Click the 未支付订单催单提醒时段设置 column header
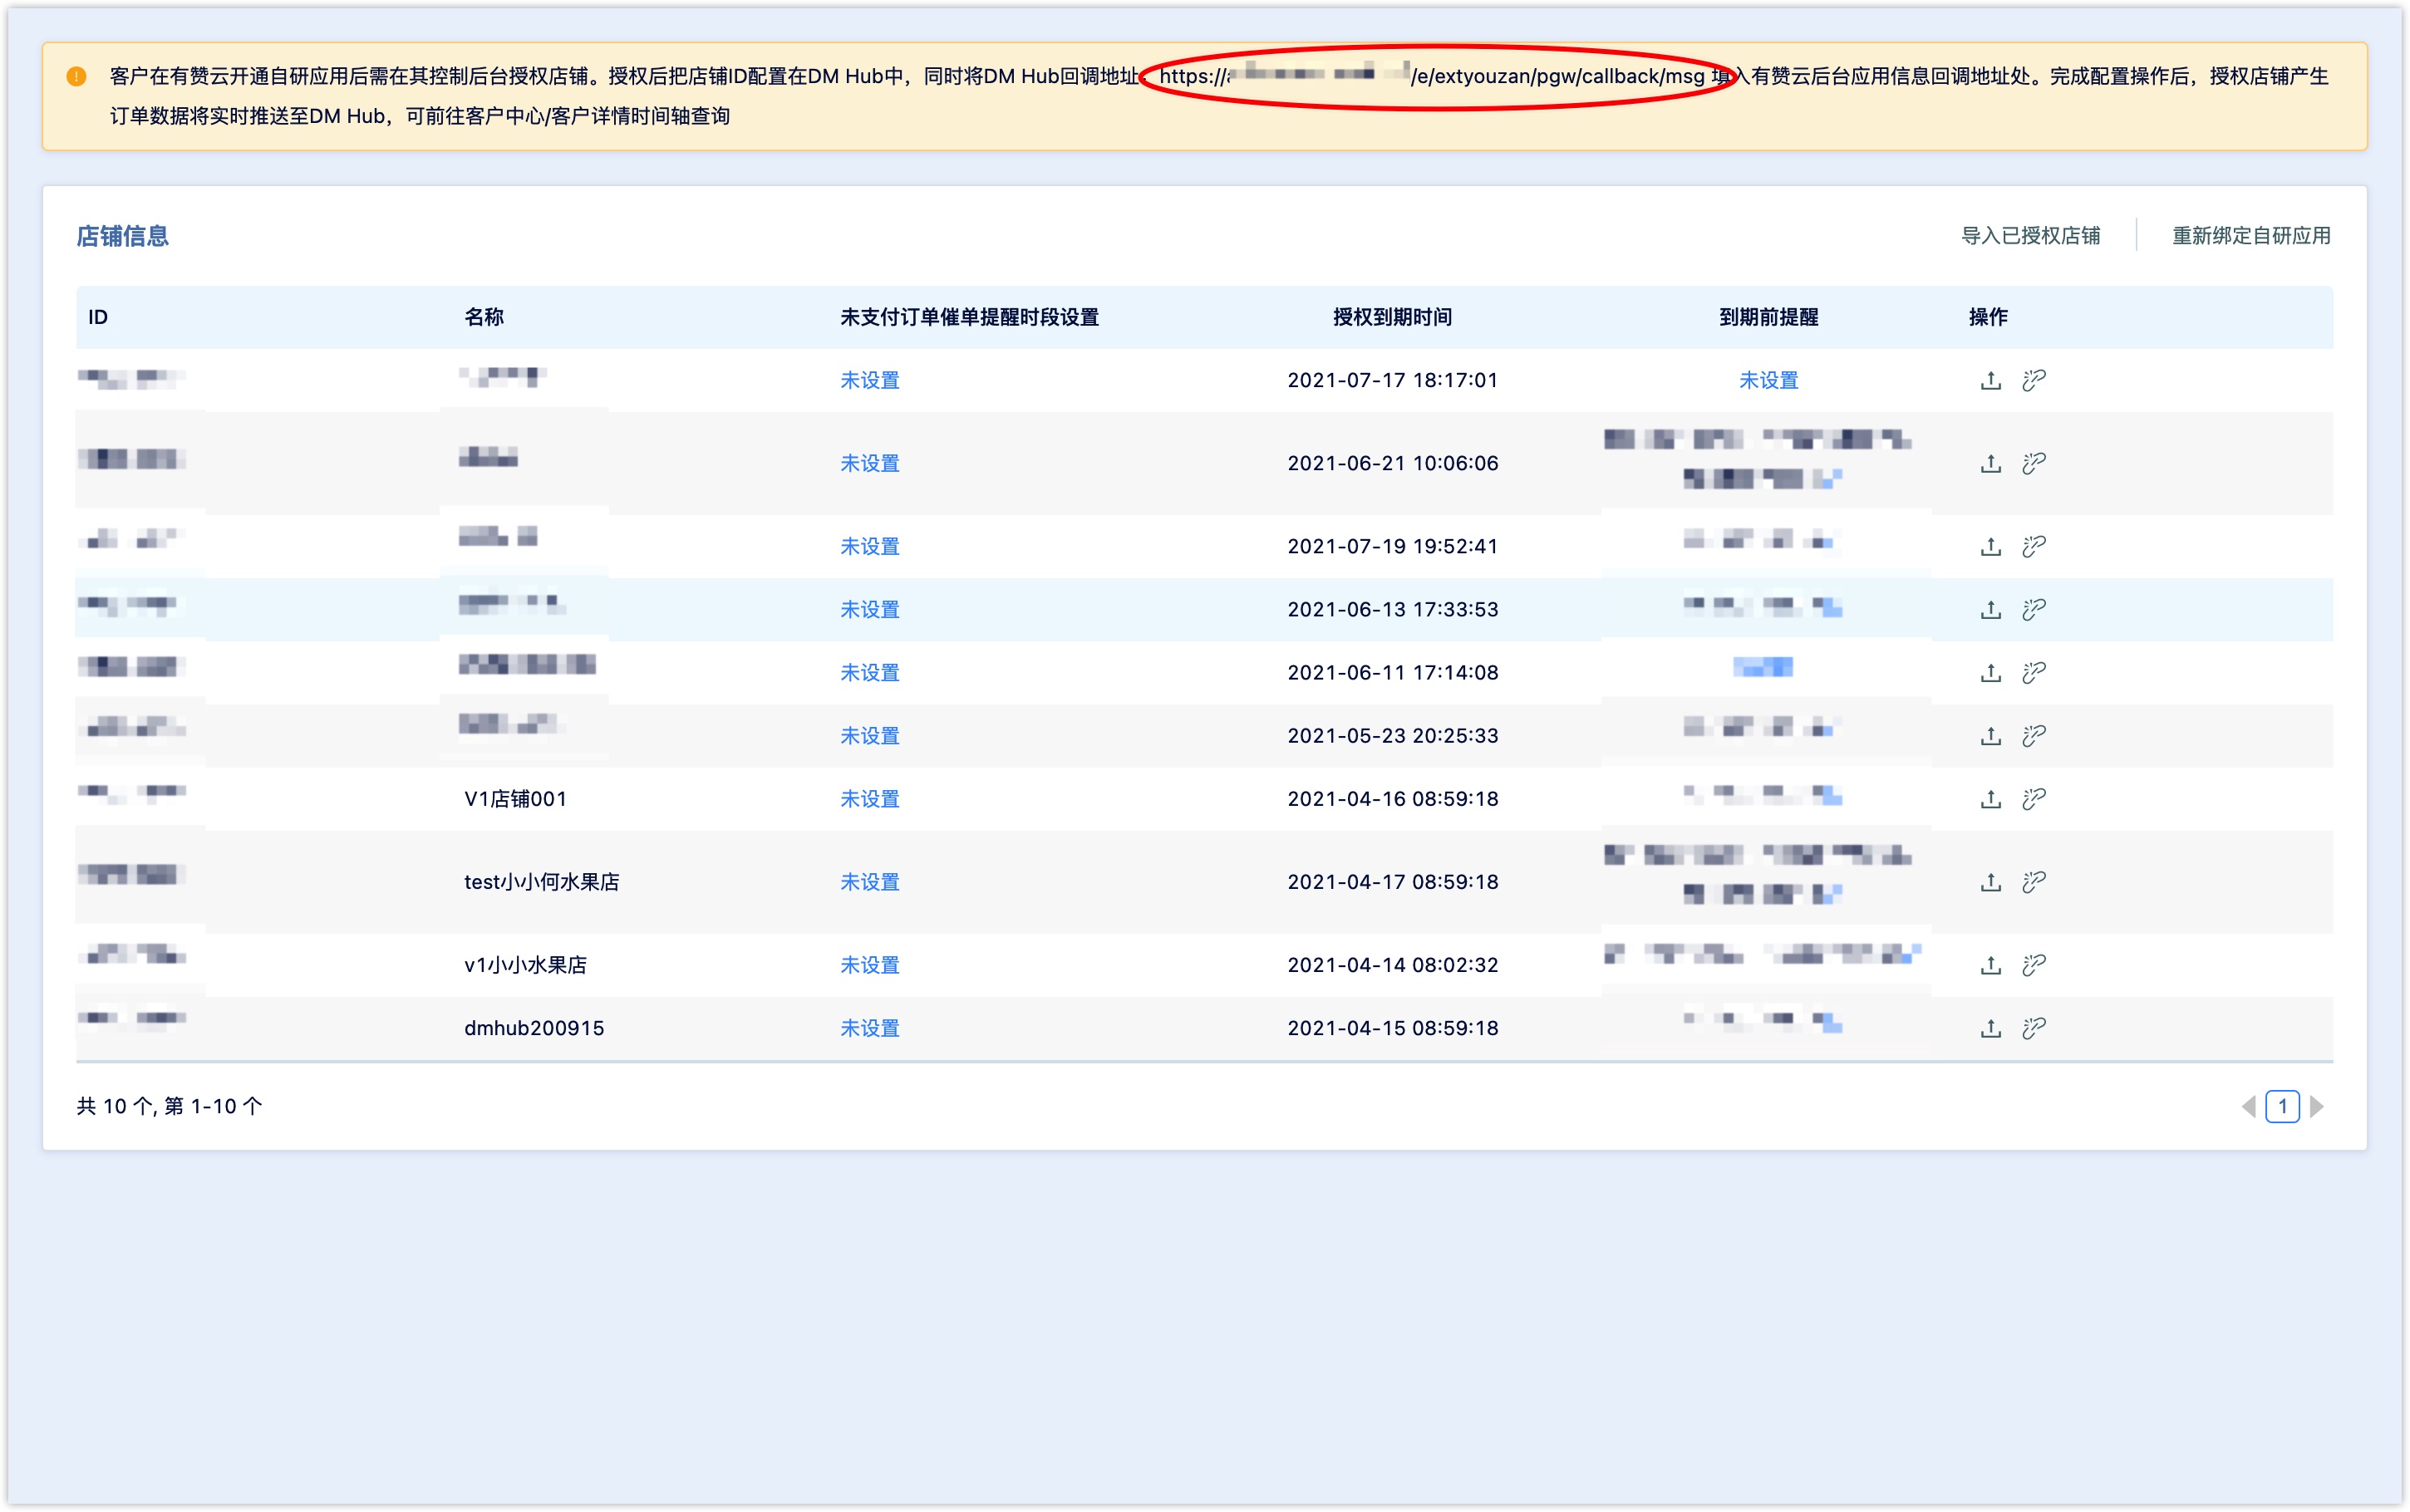Viewport: 2410px width, 1512px height. [x=969, y=317]
